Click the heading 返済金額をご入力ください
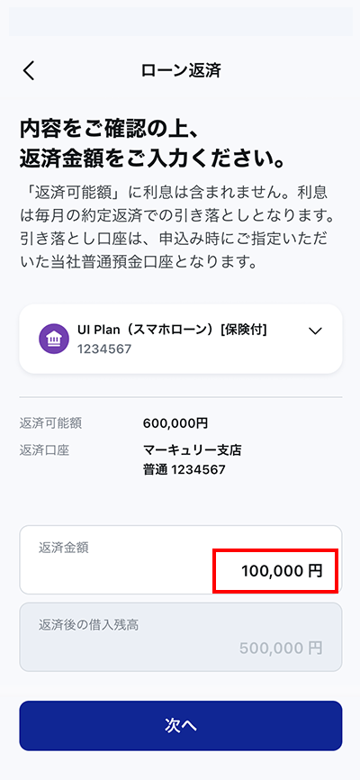 [153, 160]
